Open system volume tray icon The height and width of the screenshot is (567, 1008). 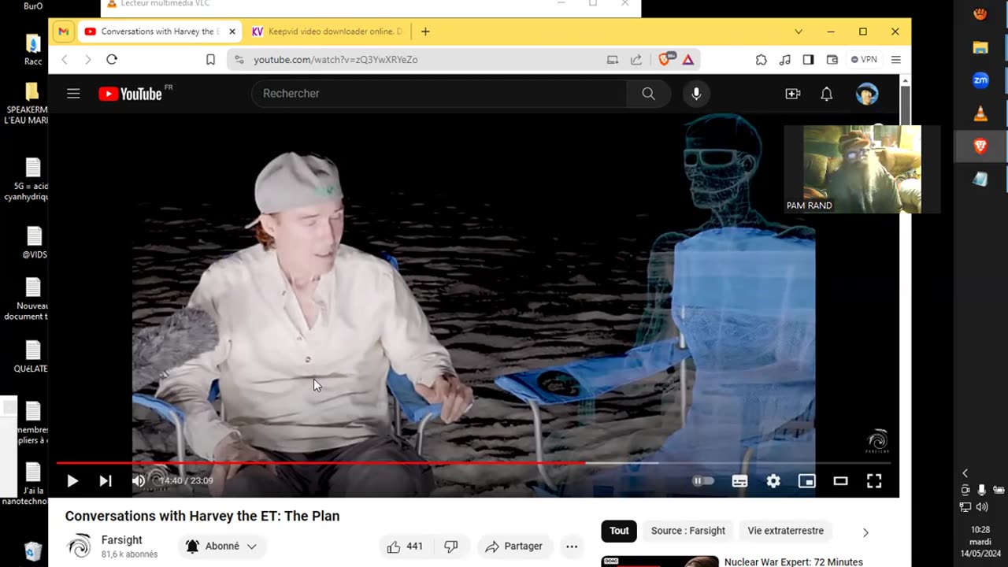(982, 507)
